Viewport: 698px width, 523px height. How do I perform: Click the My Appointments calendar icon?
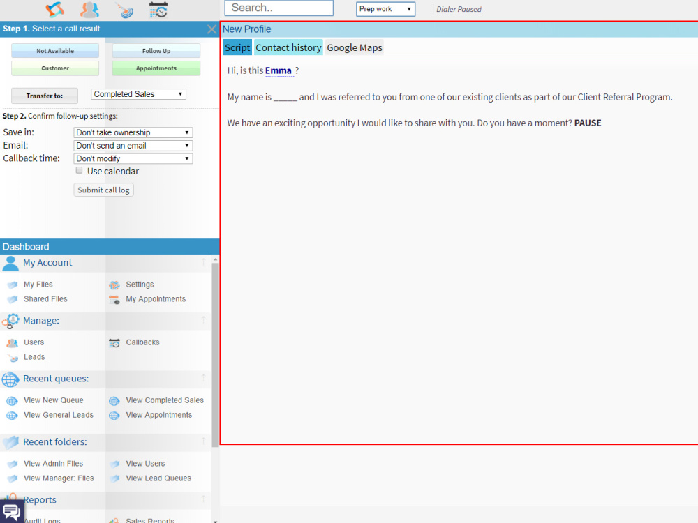point(114,300)
